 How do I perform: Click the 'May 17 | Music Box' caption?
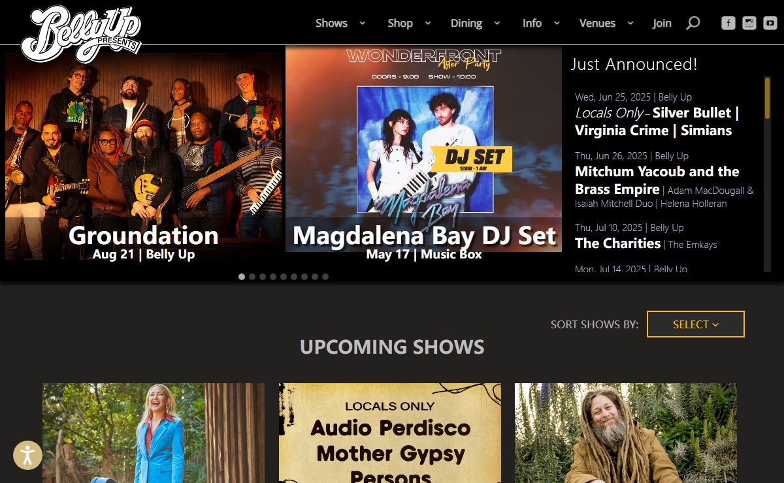tap(424, 255)
